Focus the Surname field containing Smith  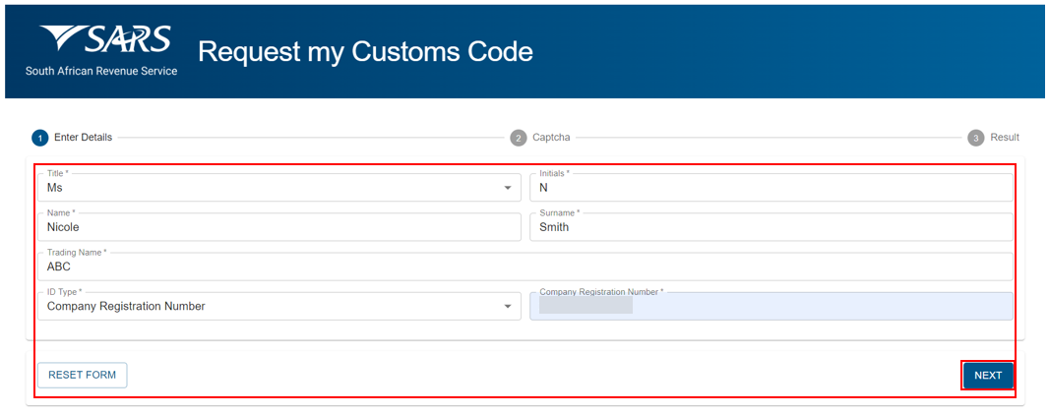coord(771,226)
